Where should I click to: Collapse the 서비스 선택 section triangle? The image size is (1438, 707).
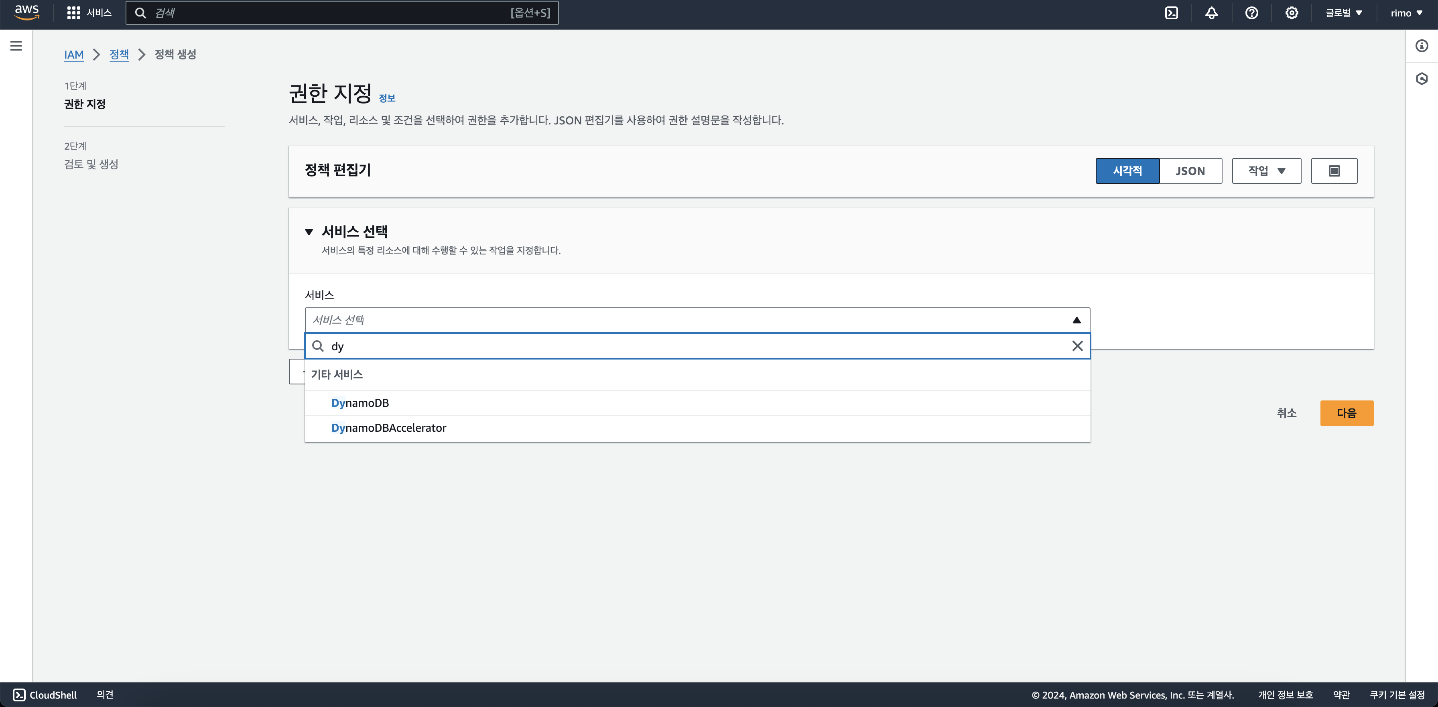[309, 232]
